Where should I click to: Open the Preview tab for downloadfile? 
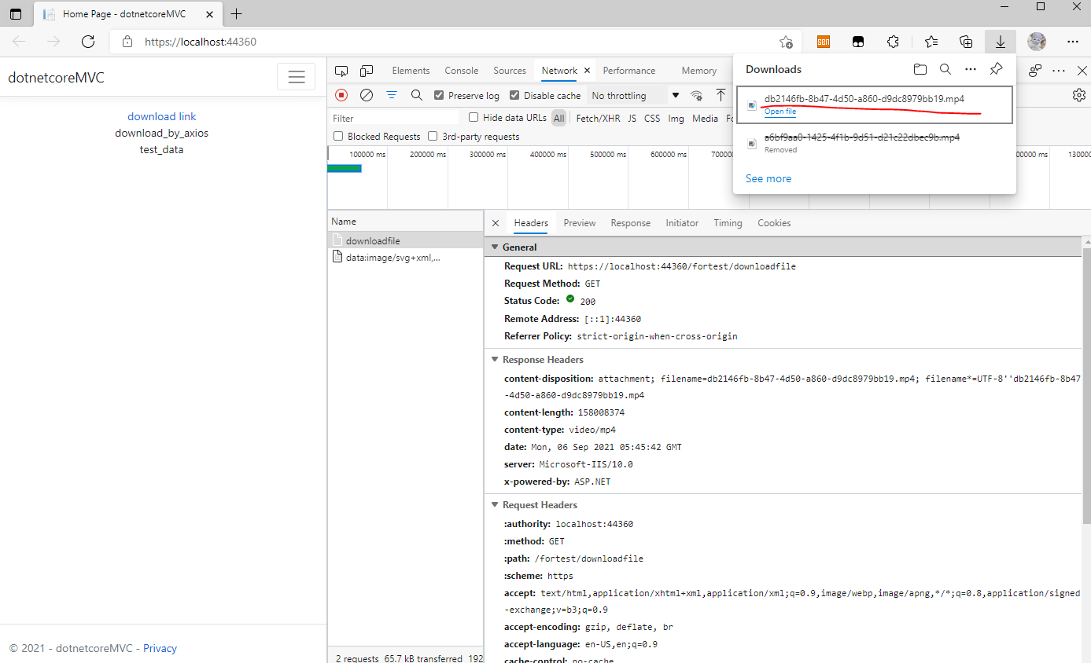(579, 223)
